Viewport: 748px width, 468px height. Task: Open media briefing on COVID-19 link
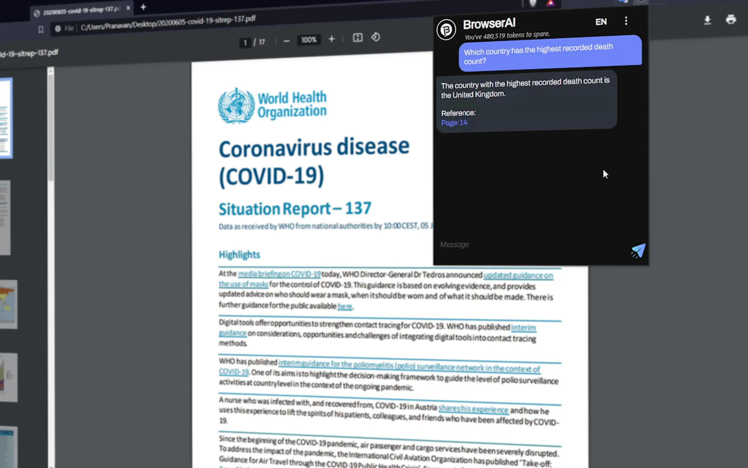(279, 274)
